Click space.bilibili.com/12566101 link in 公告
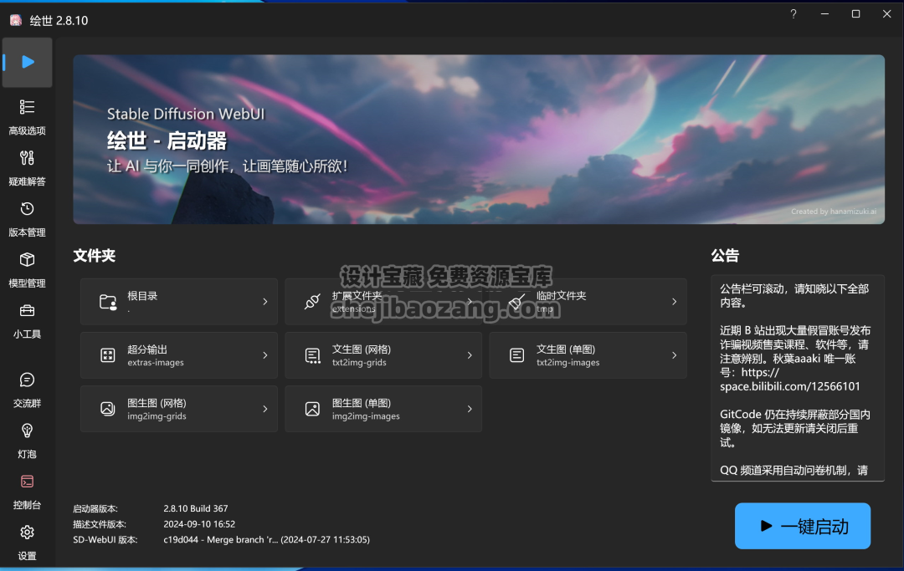Image resolution: width=904 pixels, height=571 pixels. click(790, 386)
